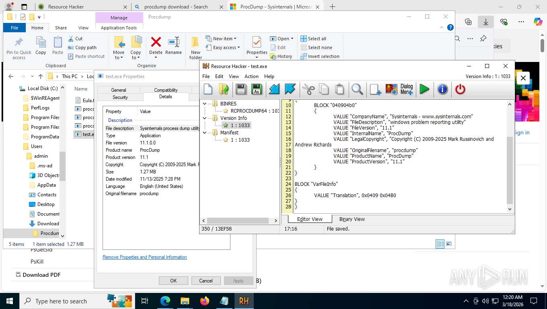The height and width of the screenshot is (309, 547).
Task: Click the down-left blue arrow icon
Action: [x=274, y=89]
